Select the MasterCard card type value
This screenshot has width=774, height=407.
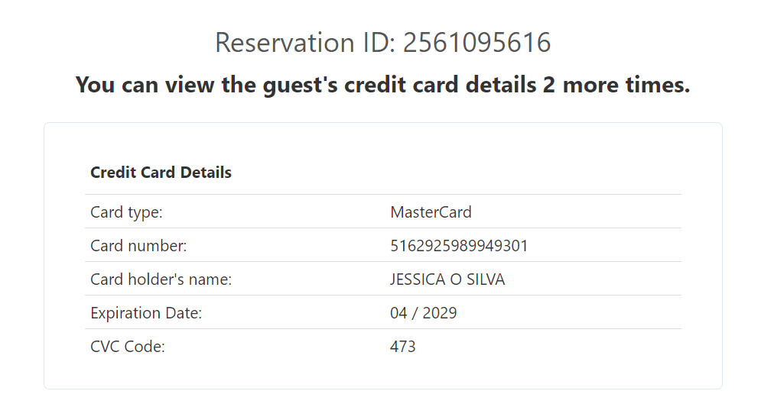[431, 212]
